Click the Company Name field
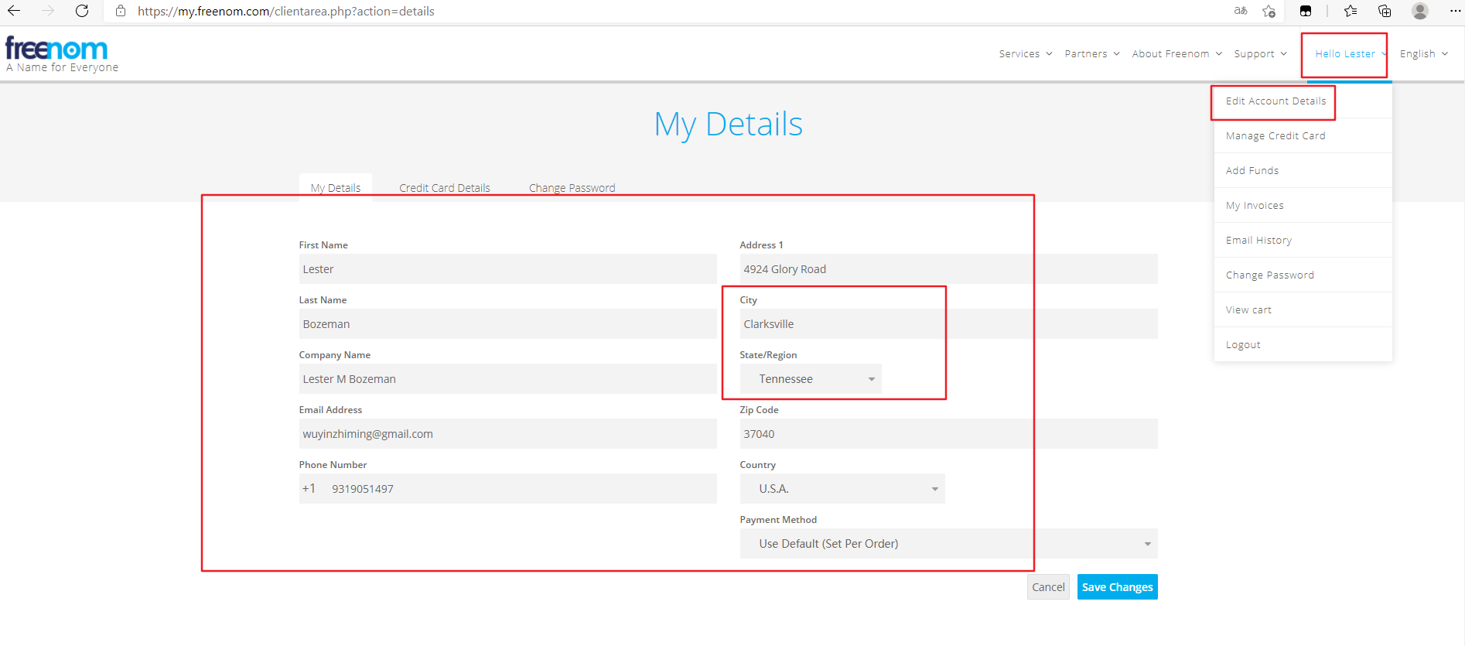This screenshot has width=1465, height=646. coord(507,379)
